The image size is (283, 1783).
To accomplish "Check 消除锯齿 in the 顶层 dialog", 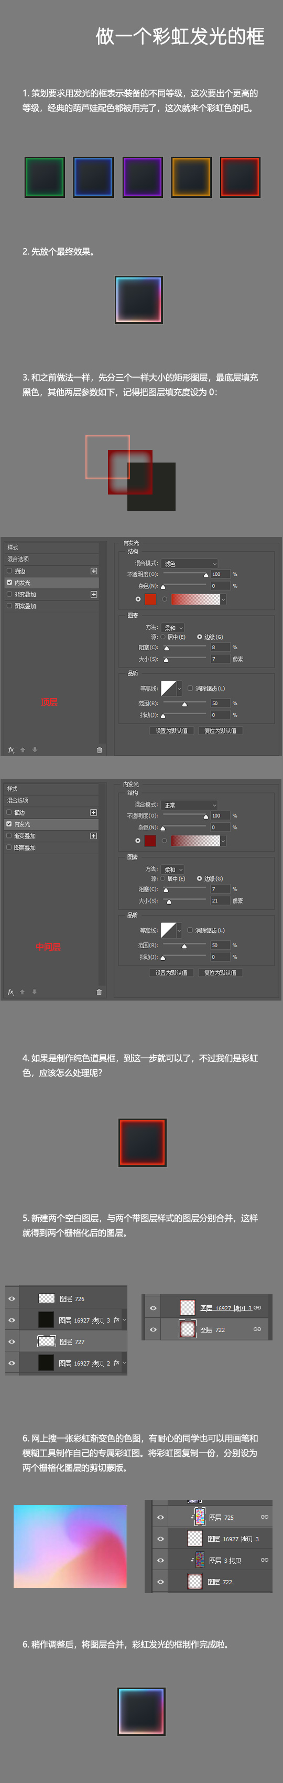I will pyautogui.click(x=190, y=689).
